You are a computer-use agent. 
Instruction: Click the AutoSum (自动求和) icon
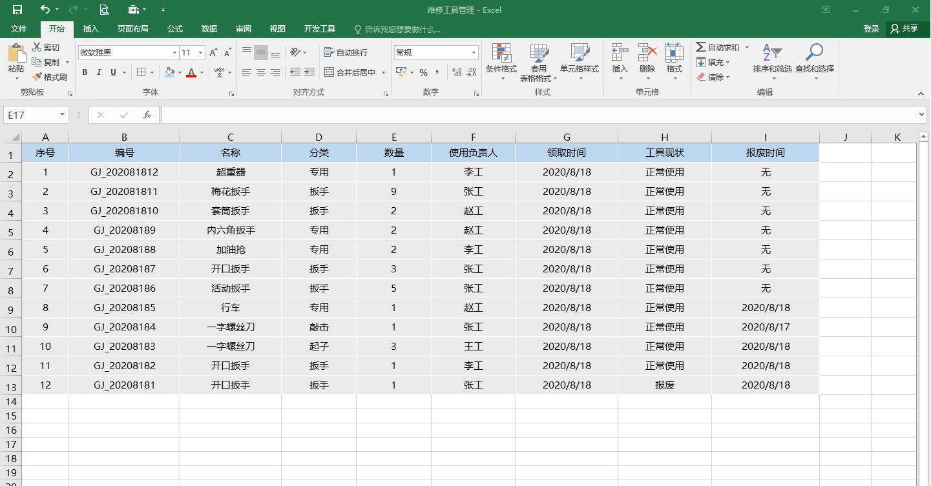point(717,46)
